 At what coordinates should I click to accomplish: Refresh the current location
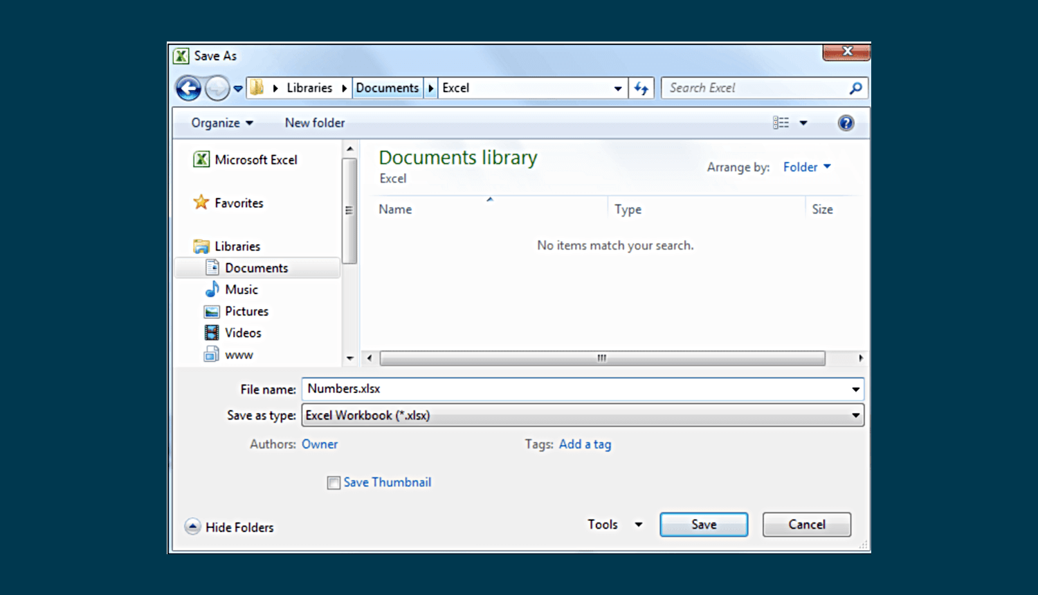pos(641,88)
